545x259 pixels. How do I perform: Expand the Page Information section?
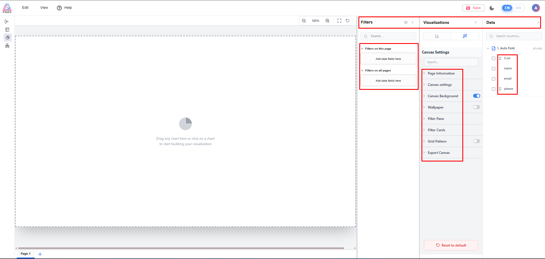(441, 73)
